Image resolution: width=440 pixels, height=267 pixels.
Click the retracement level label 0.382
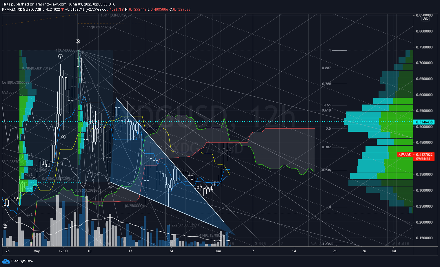(326, 147)
